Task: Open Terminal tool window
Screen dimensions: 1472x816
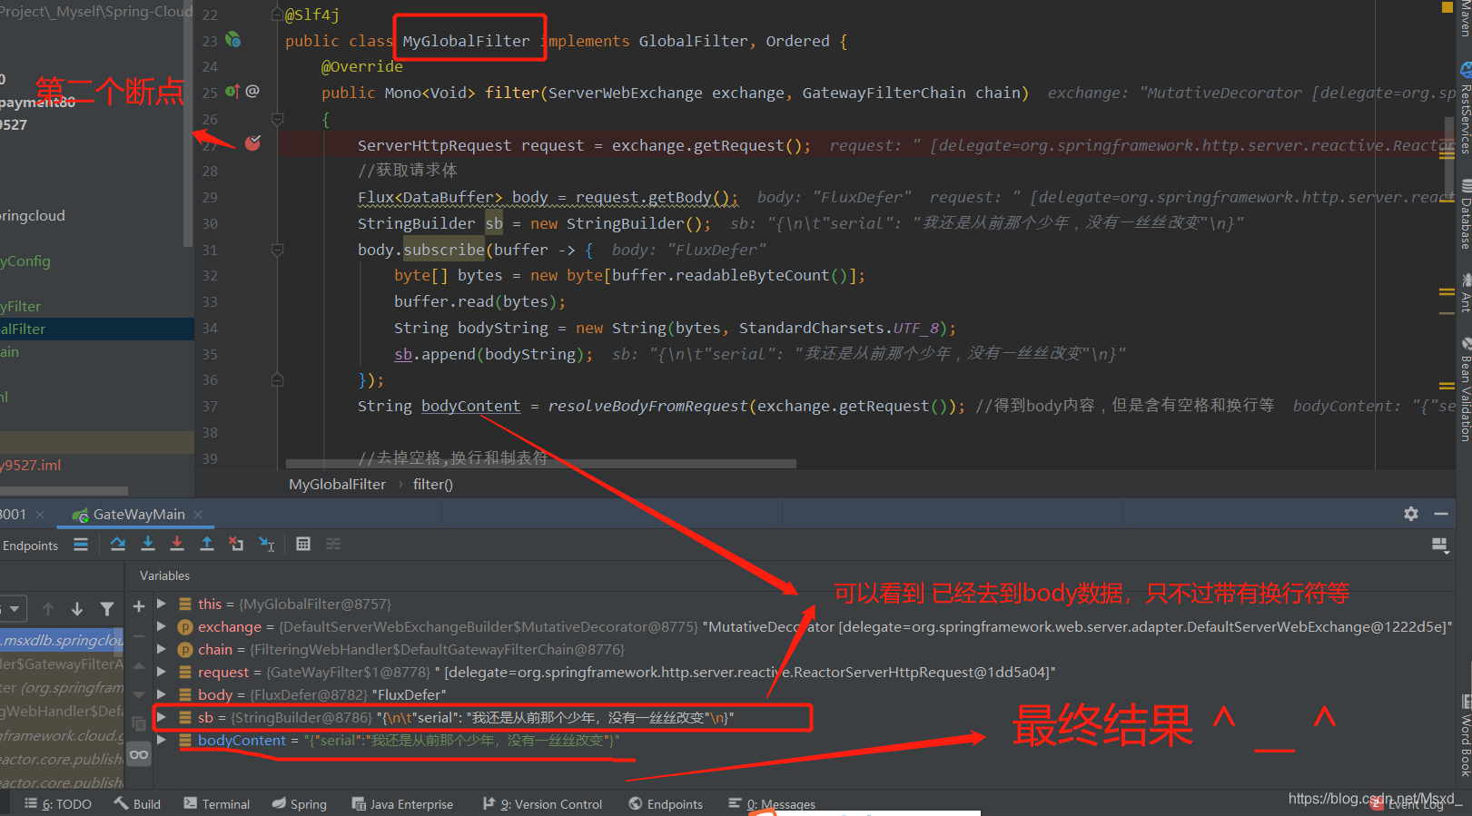Action: 216,804
